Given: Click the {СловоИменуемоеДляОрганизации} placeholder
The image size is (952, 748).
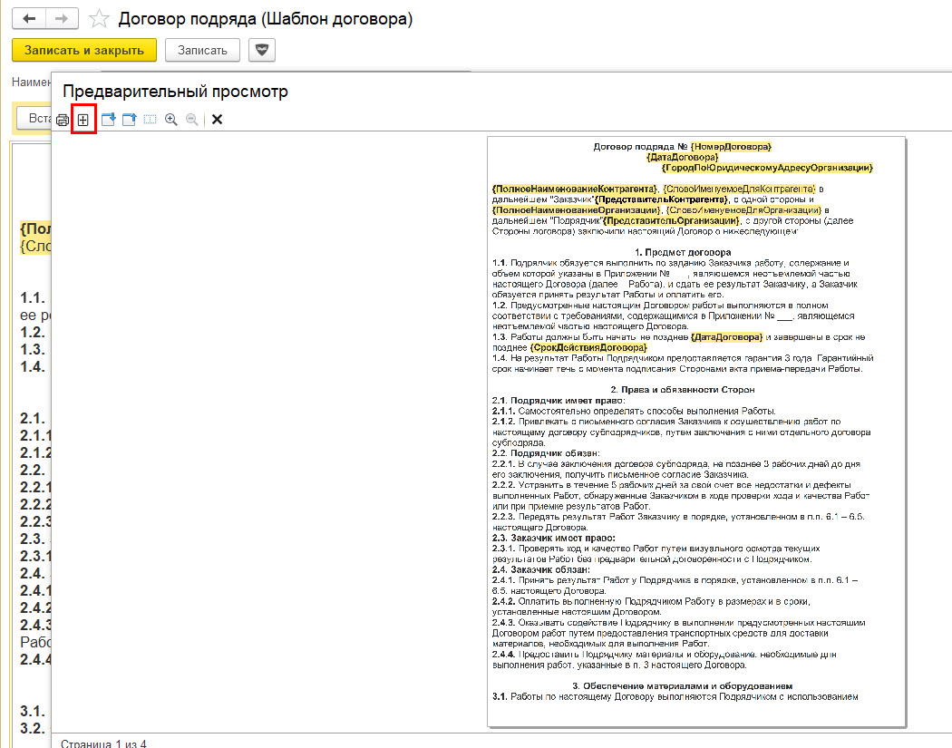Looking at the screenshot, I should pyautogui.click(x=743, y=210).
